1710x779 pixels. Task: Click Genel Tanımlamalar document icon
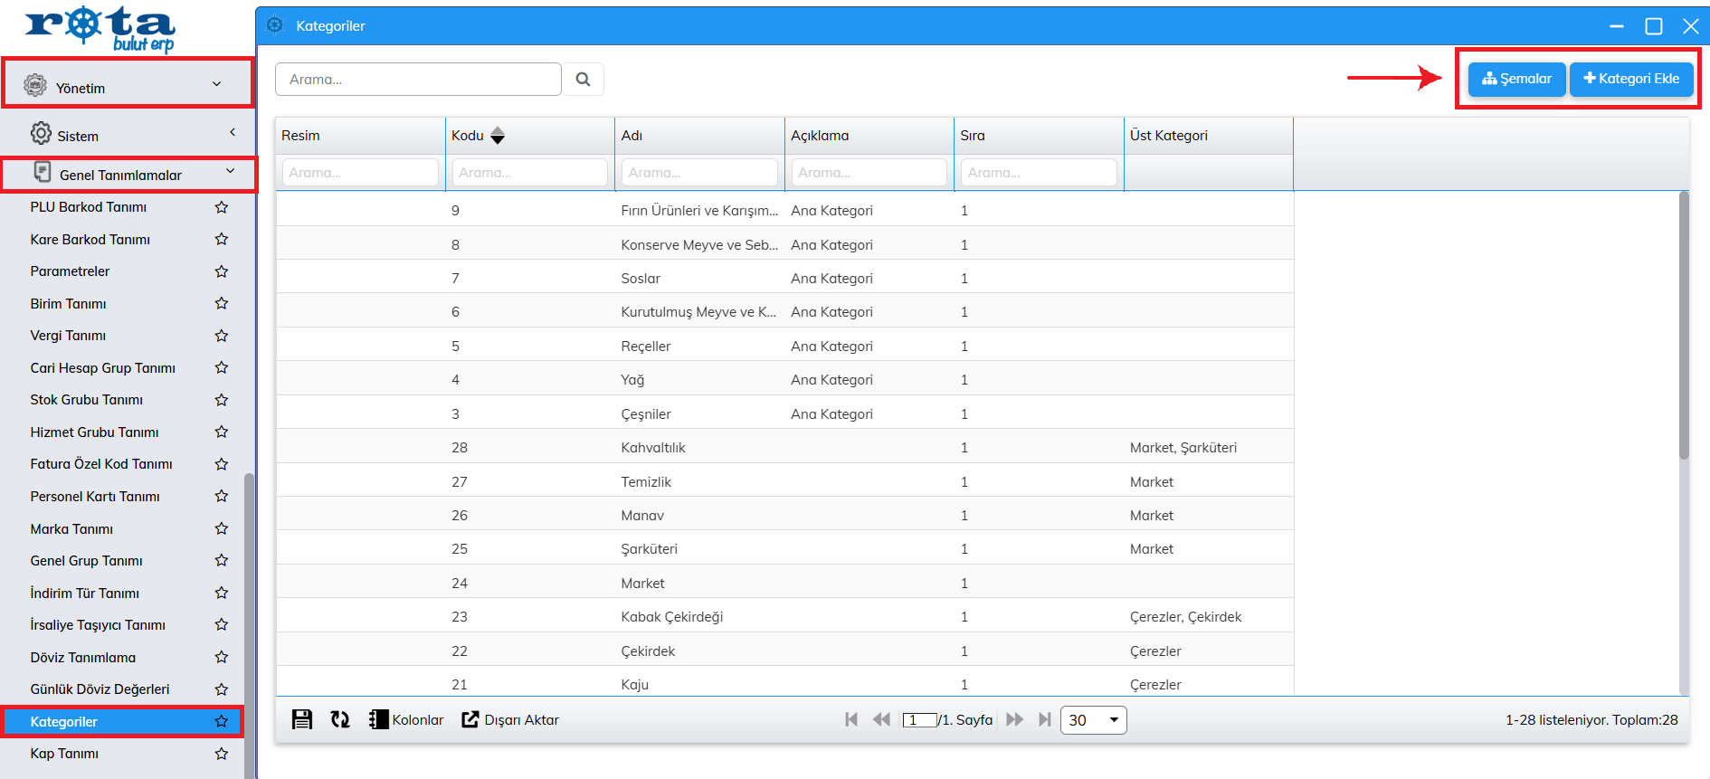(x=43, y=172)
